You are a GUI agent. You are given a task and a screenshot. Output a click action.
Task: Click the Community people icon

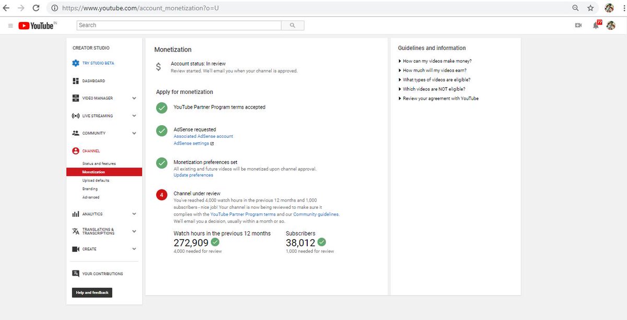tap(76, 133)
